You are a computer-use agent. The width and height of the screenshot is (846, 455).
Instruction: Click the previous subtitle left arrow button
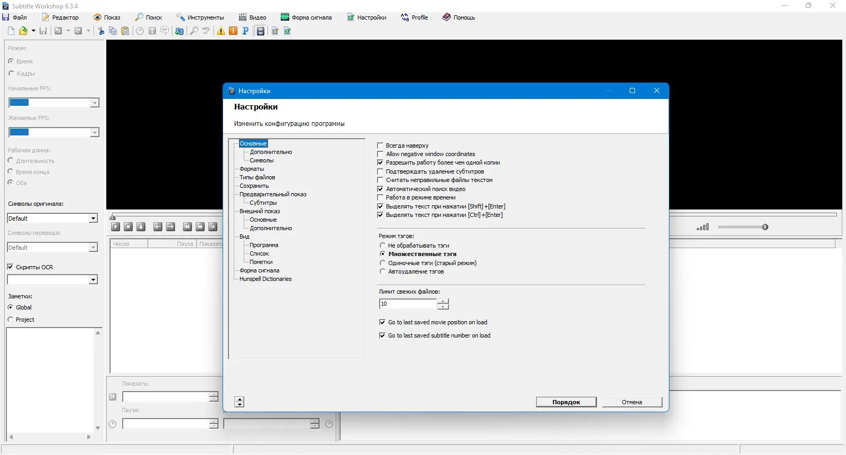(158, 226)
